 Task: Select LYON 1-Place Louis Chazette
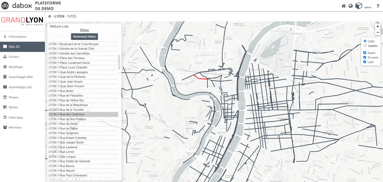pos(83,67)
